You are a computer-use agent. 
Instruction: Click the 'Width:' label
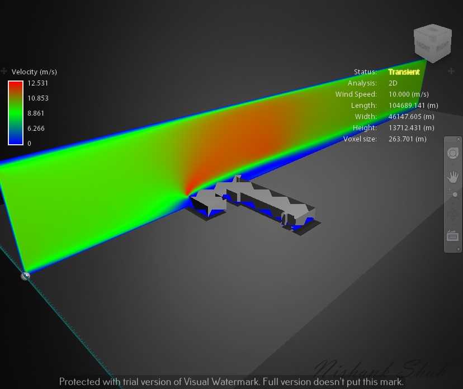tap(366, 117)
